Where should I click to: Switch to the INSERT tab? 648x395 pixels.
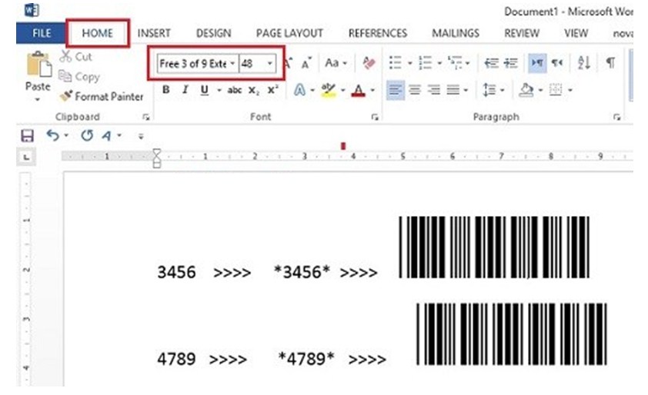point(154,33)
